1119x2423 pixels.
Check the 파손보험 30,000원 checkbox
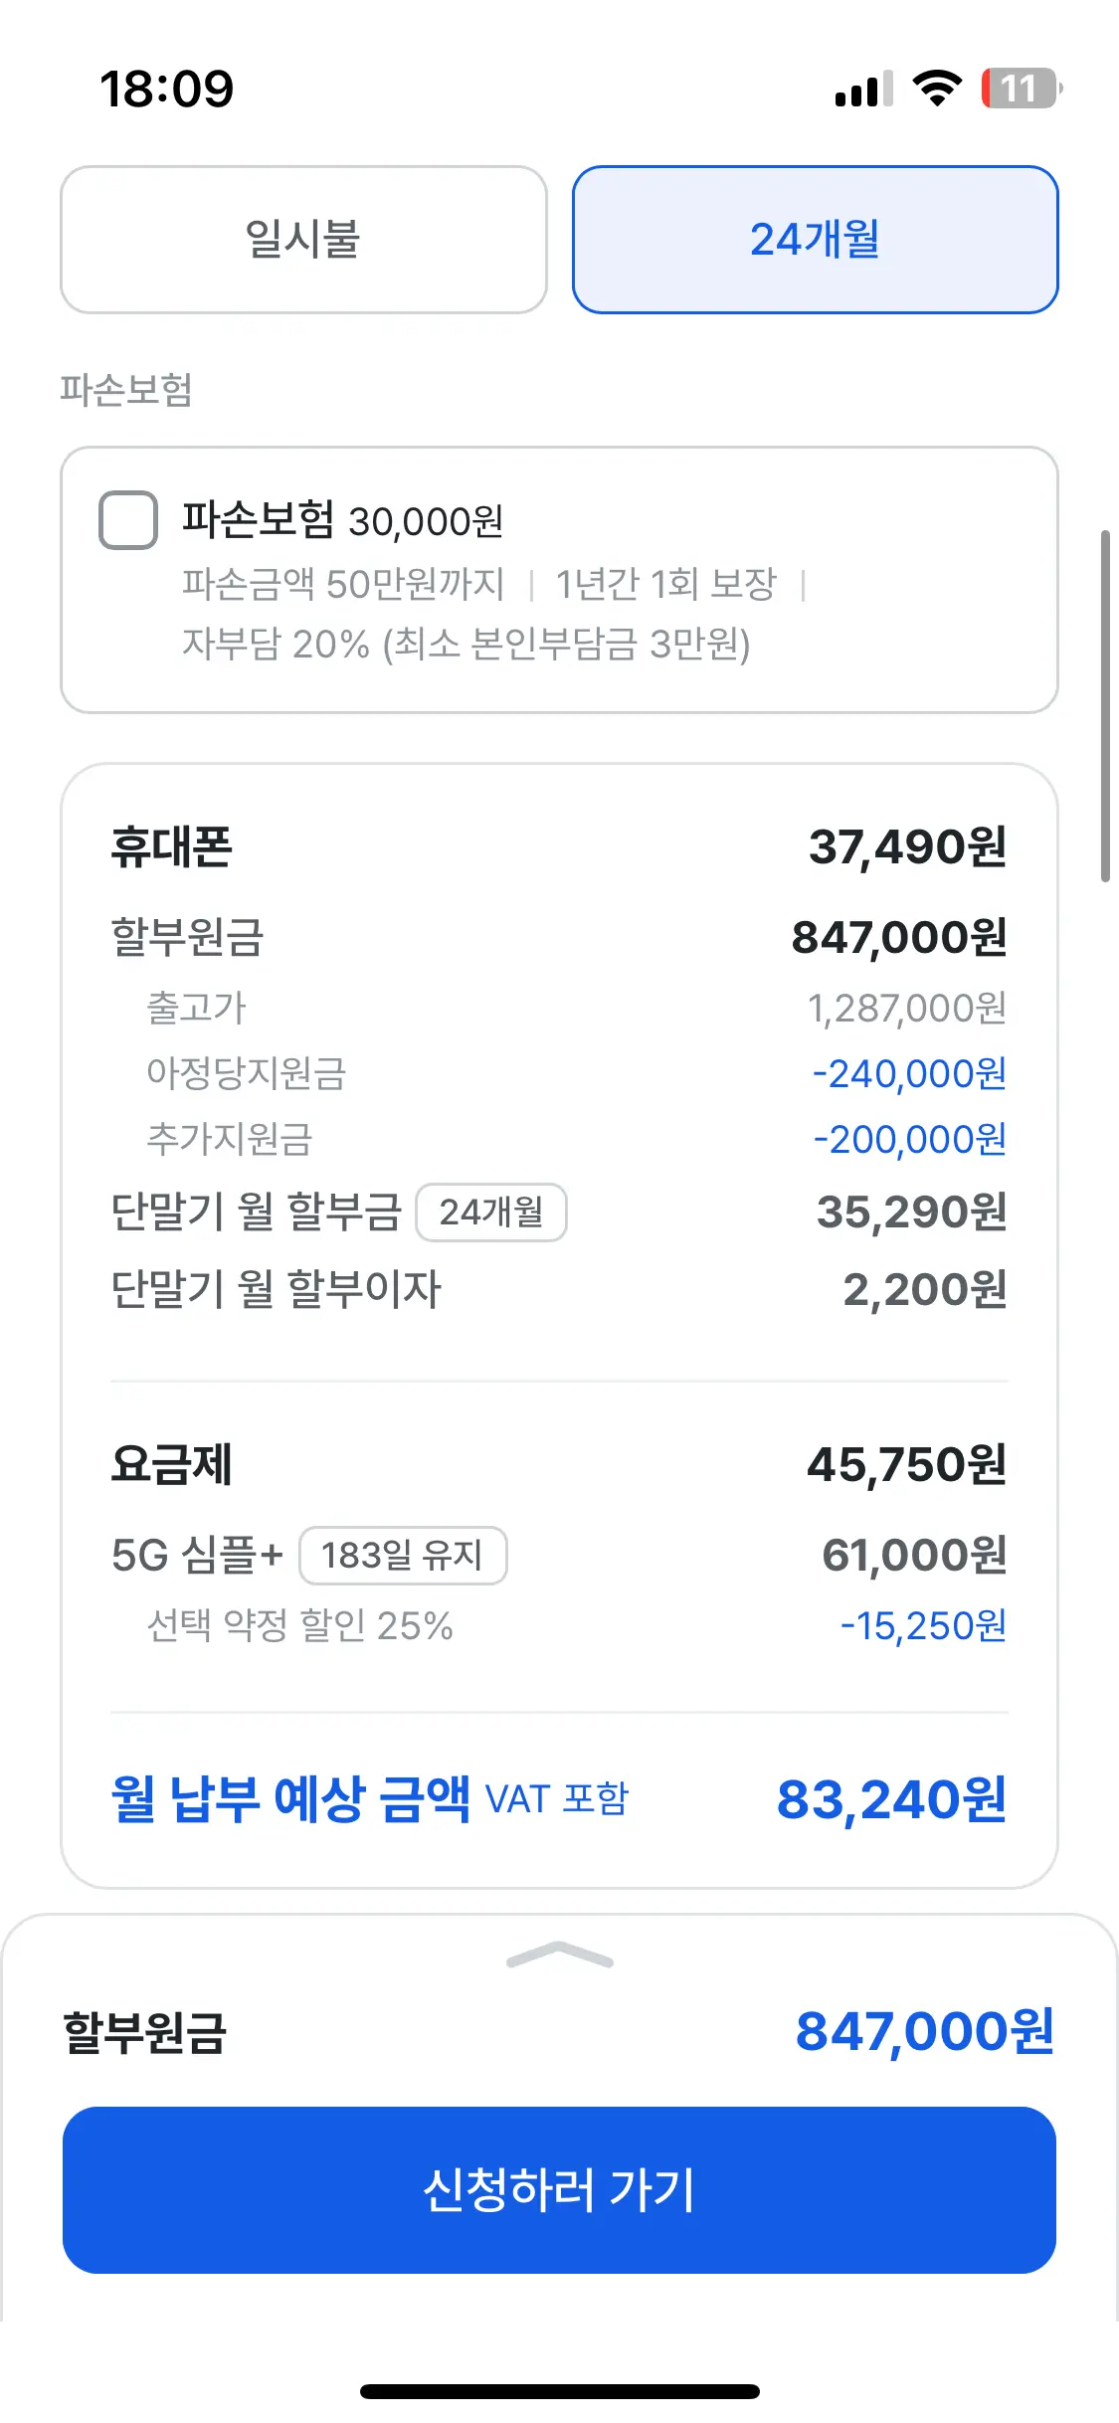pyautogui.click(x=128, y=520)
